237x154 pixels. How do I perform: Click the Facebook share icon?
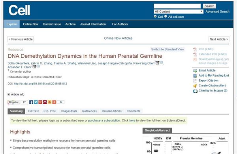[31, 102]
